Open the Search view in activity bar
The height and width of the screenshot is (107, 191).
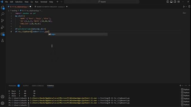3,14
